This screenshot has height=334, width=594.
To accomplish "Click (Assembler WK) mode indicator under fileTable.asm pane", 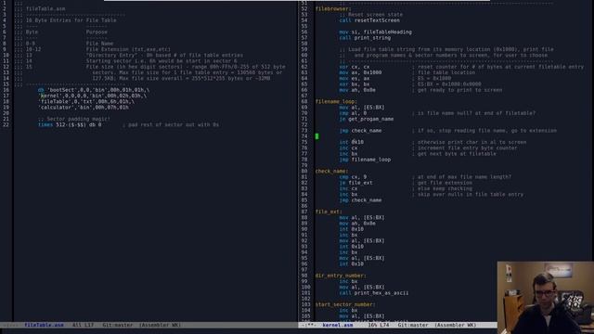I will coord(160,325).
